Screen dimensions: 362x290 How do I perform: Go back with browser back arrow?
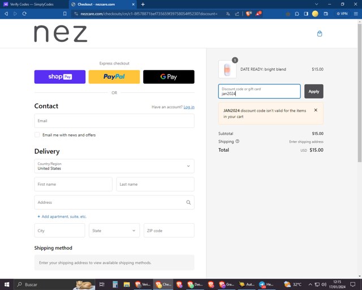(x=6, y=14)
